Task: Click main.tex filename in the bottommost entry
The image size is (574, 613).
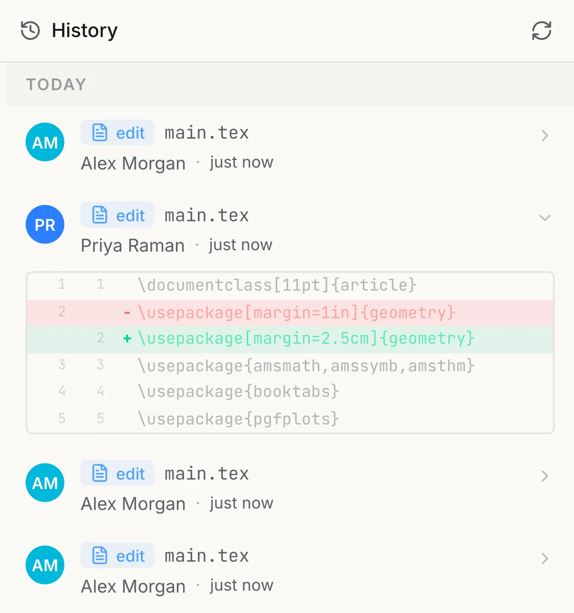Action: point(207,556)
